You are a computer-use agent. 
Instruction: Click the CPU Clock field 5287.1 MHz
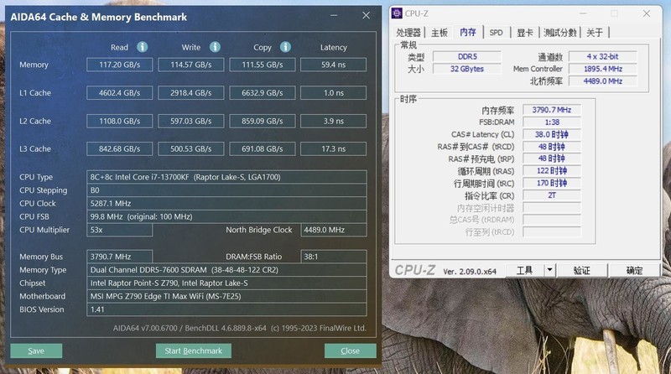(226, 204)
